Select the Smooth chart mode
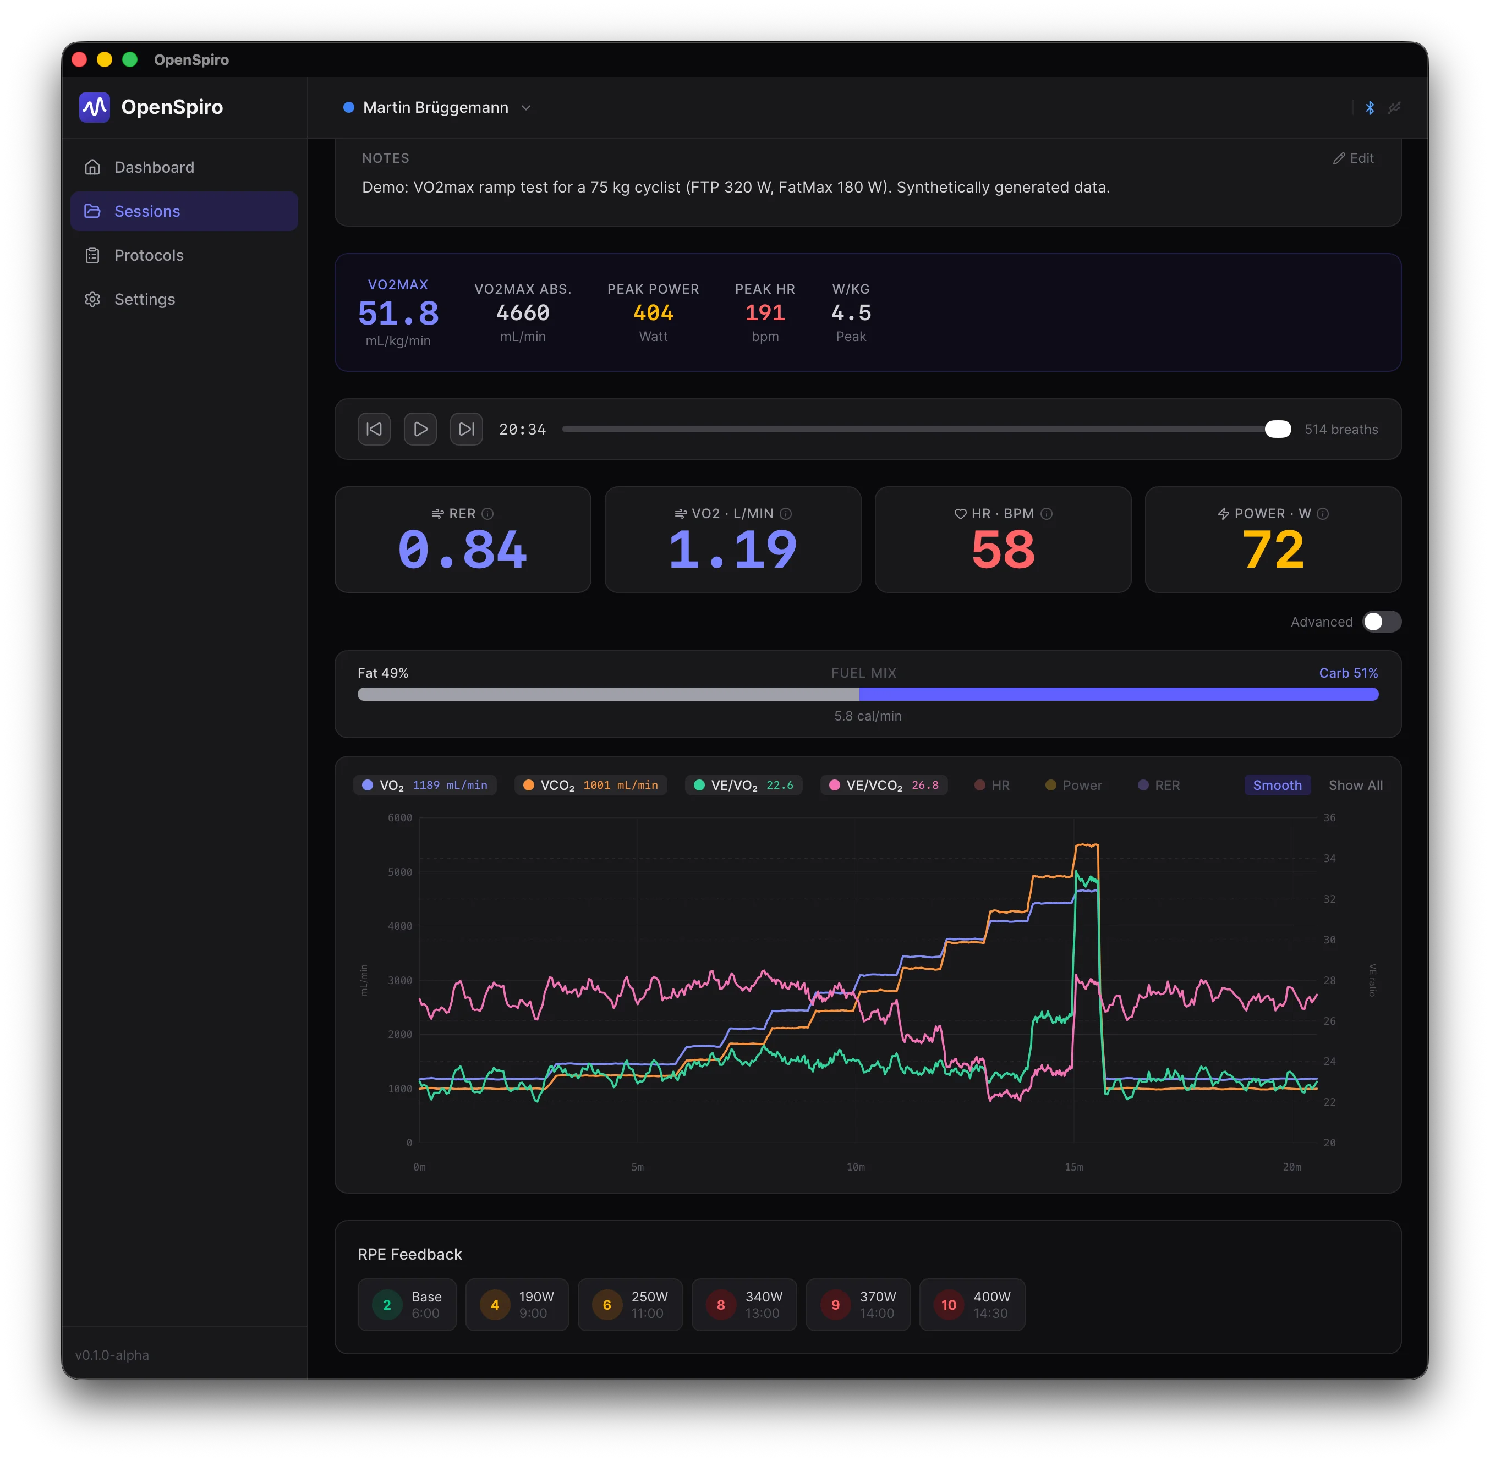 click(1277, 785)
